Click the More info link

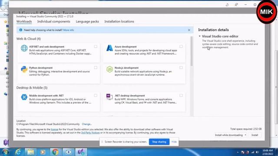[69, 30]
